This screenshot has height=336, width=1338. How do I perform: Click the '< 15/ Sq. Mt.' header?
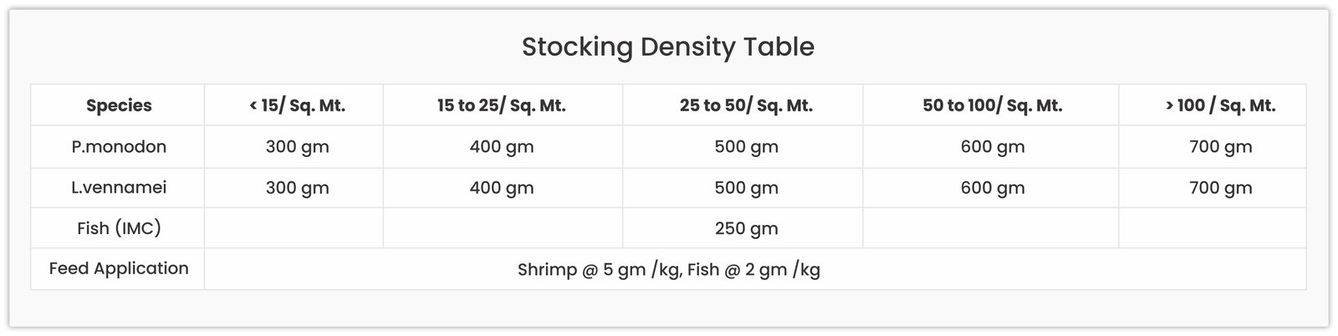pos(297,105)
